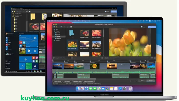Click Preview button in Mac PTE window
The image size is (179, 101).
click(x=143, y=27)
